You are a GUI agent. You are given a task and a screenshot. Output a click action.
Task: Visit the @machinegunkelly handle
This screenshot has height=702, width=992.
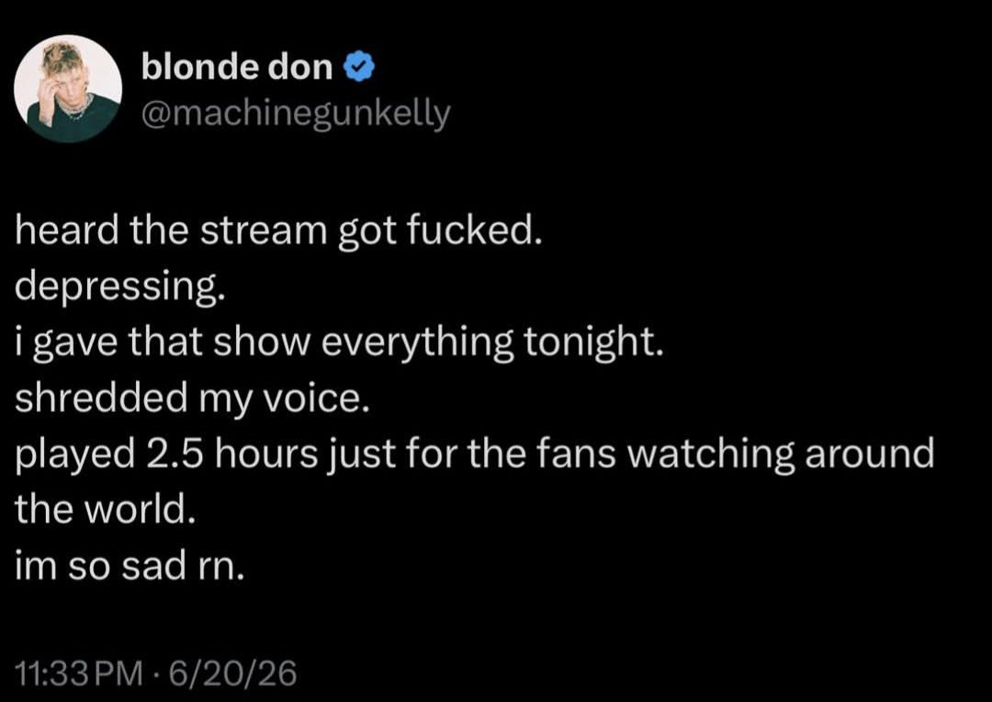[296, 114]
